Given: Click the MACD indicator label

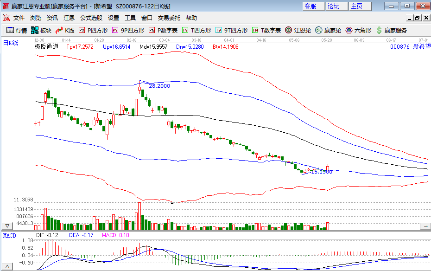Looking at the screenshot, I should pos(10,236).
